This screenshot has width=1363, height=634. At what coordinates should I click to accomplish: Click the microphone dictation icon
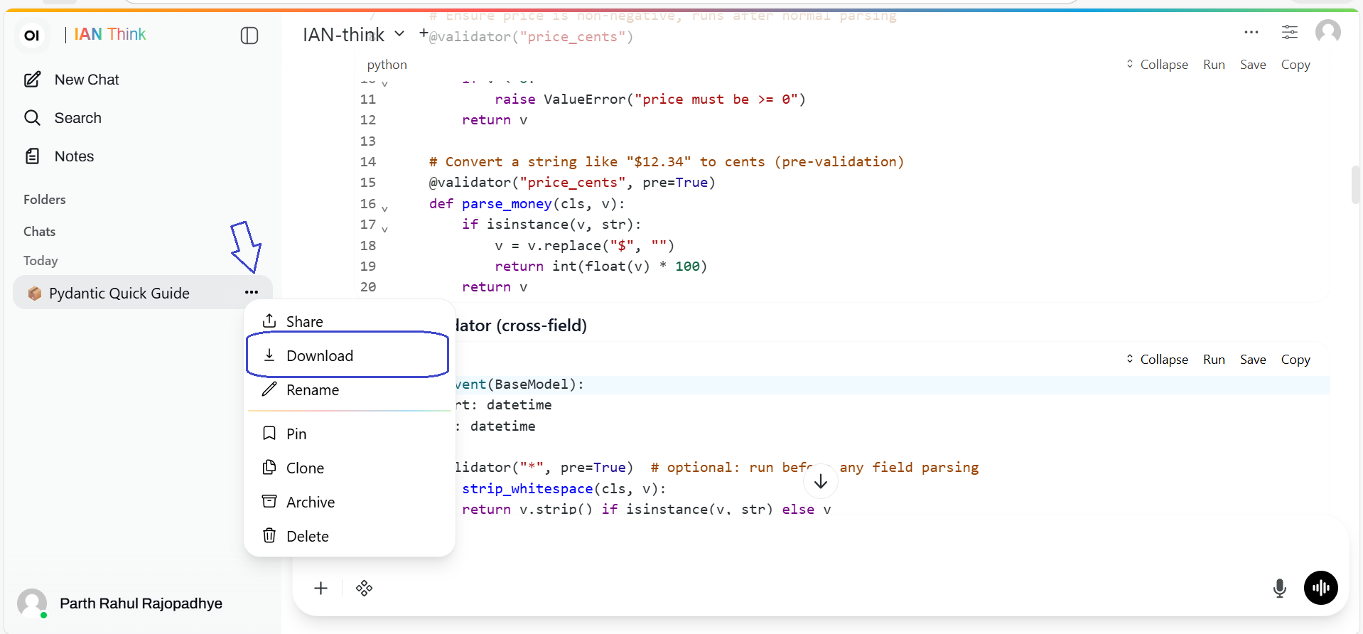pyautogui.click(x=1279, y=589)
